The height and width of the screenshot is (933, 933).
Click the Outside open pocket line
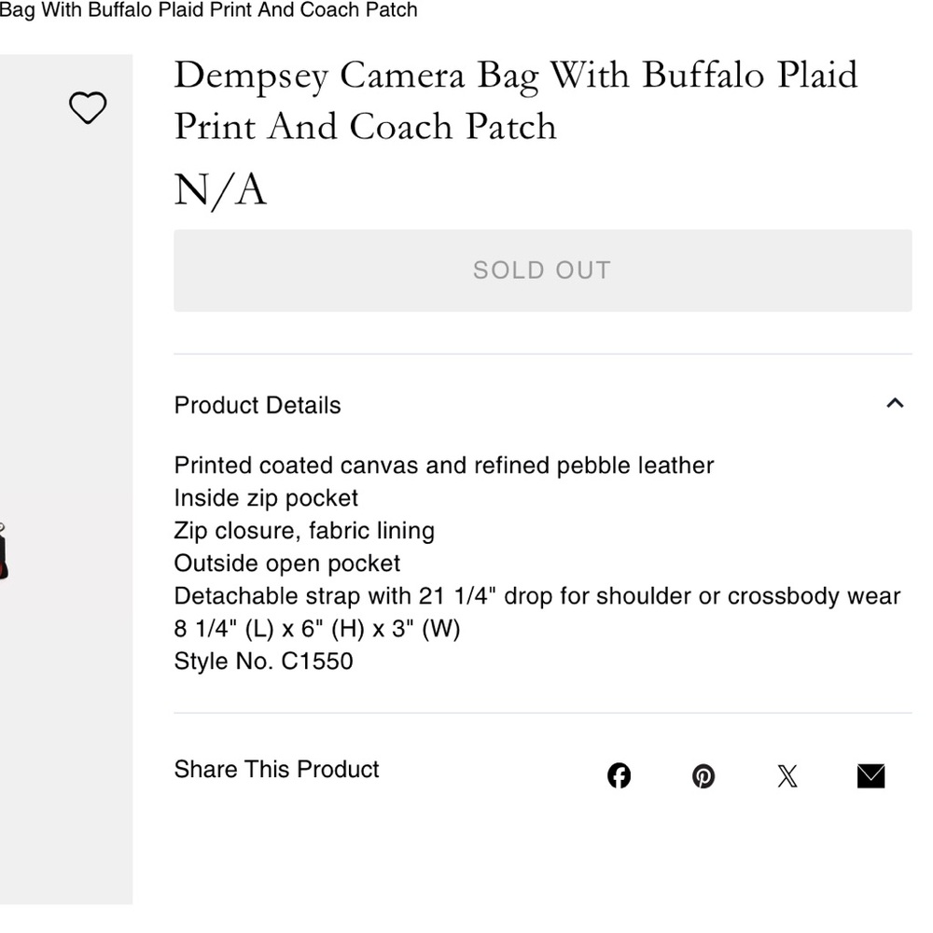(286, 564)
